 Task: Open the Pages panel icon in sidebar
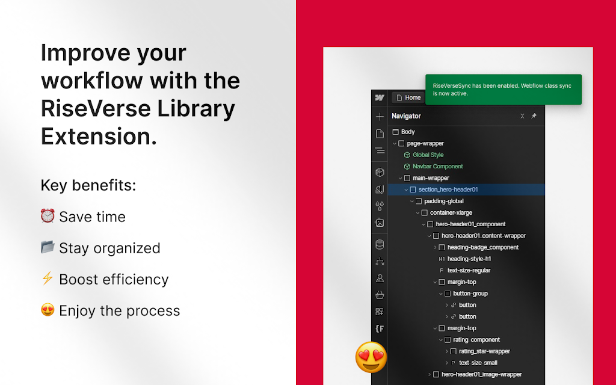coord(380,134)
